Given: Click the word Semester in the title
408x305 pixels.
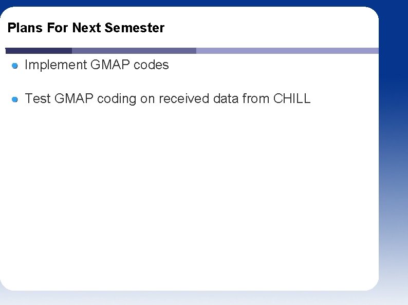Looking at the screenshot, I should click(x=135, y=28).
